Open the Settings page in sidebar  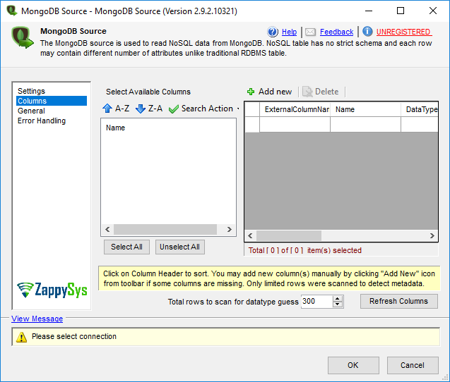(31, 91)
